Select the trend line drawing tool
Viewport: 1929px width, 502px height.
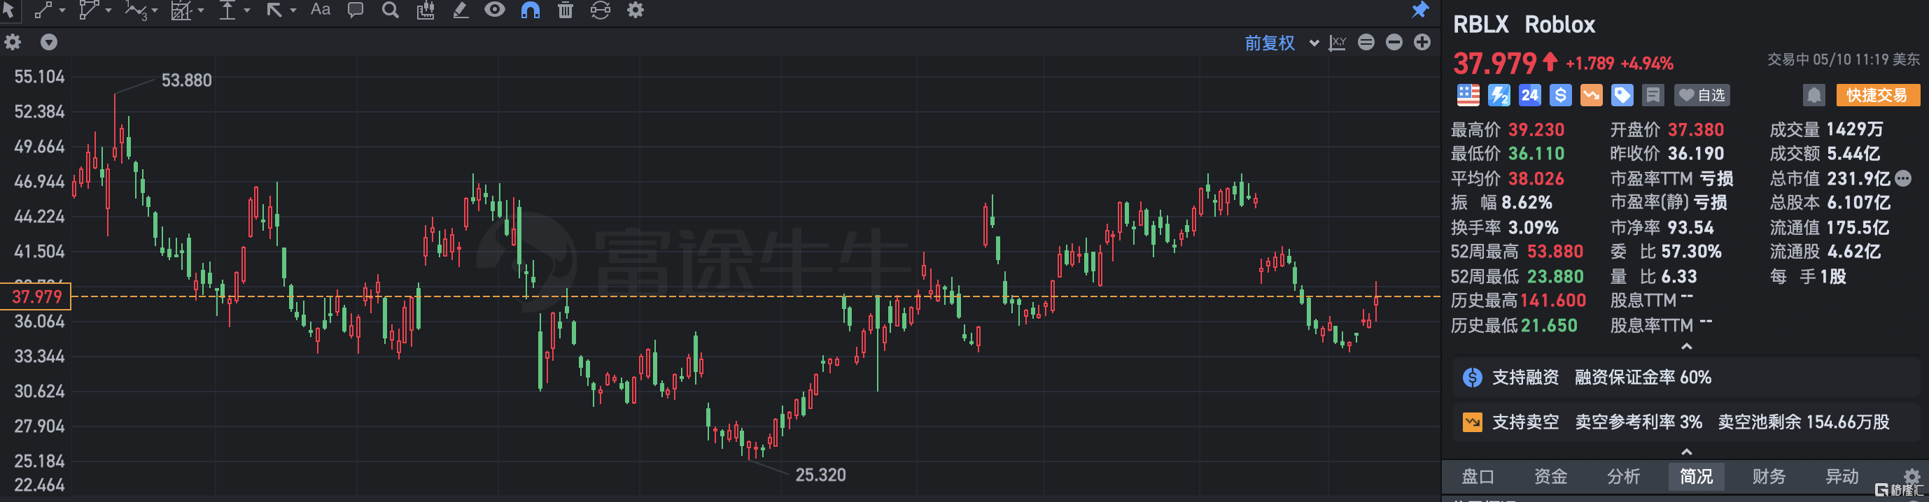click(43, 10)
